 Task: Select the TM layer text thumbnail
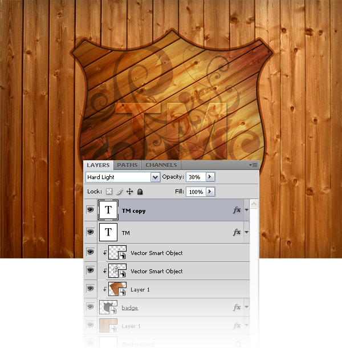(x=108, y=232)
